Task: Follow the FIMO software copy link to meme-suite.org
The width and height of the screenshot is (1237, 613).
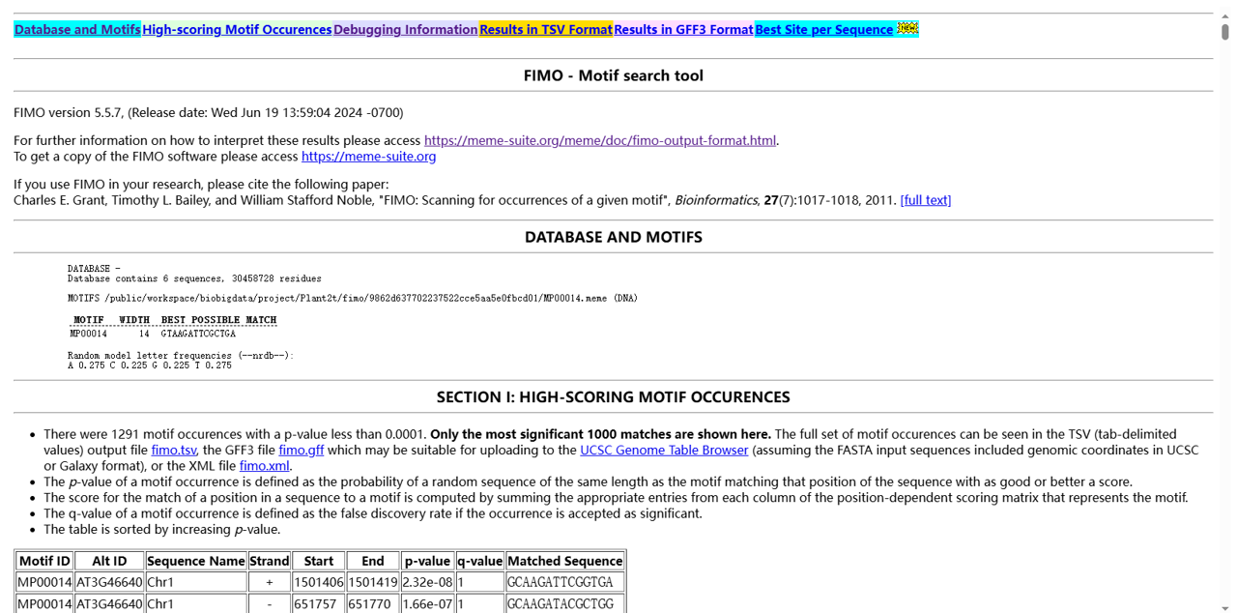Action: 368,157
